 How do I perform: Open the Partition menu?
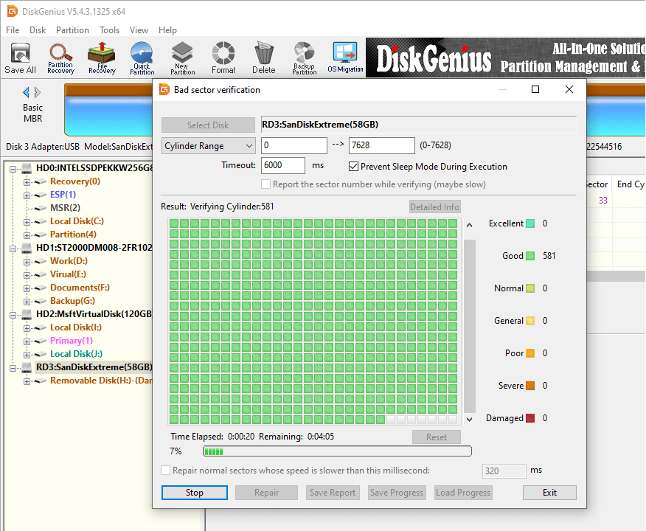pos(72,30)
